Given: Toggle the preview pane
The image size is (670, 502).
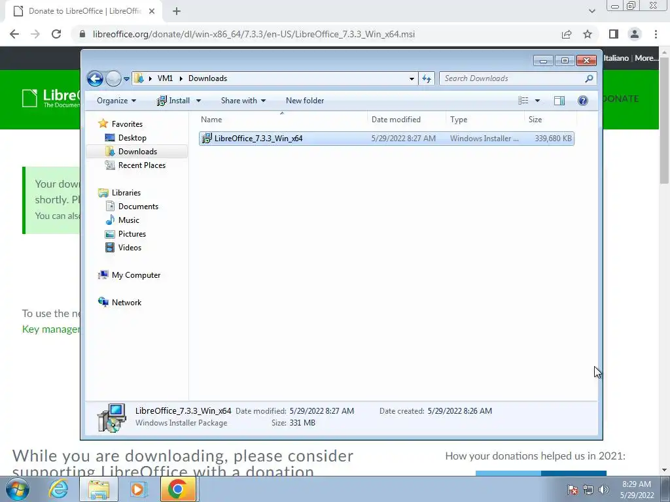Looking at the screenshot, I should pos(559,101).
